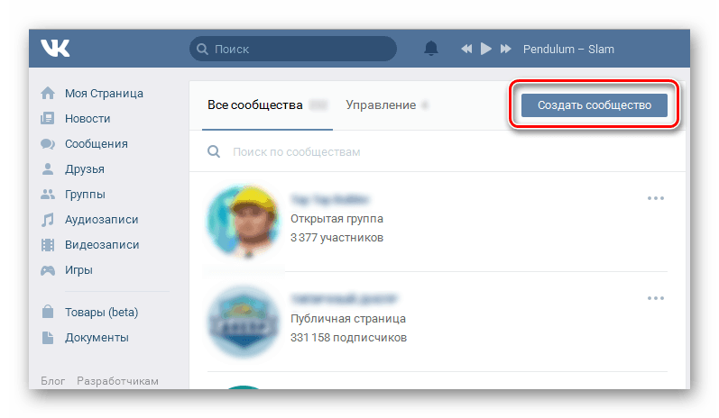Open Документы in the sidebar
The width and height of the screenshot is (719, 418).
[x=97, y=338]
